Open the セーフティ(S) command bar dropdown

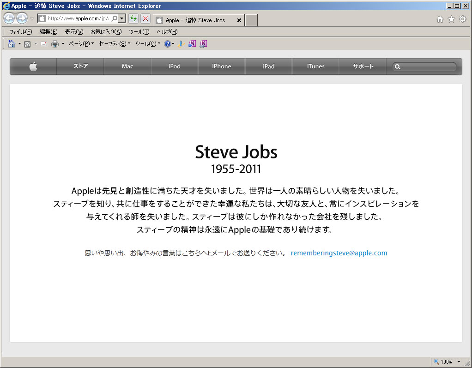click(115, 44)
